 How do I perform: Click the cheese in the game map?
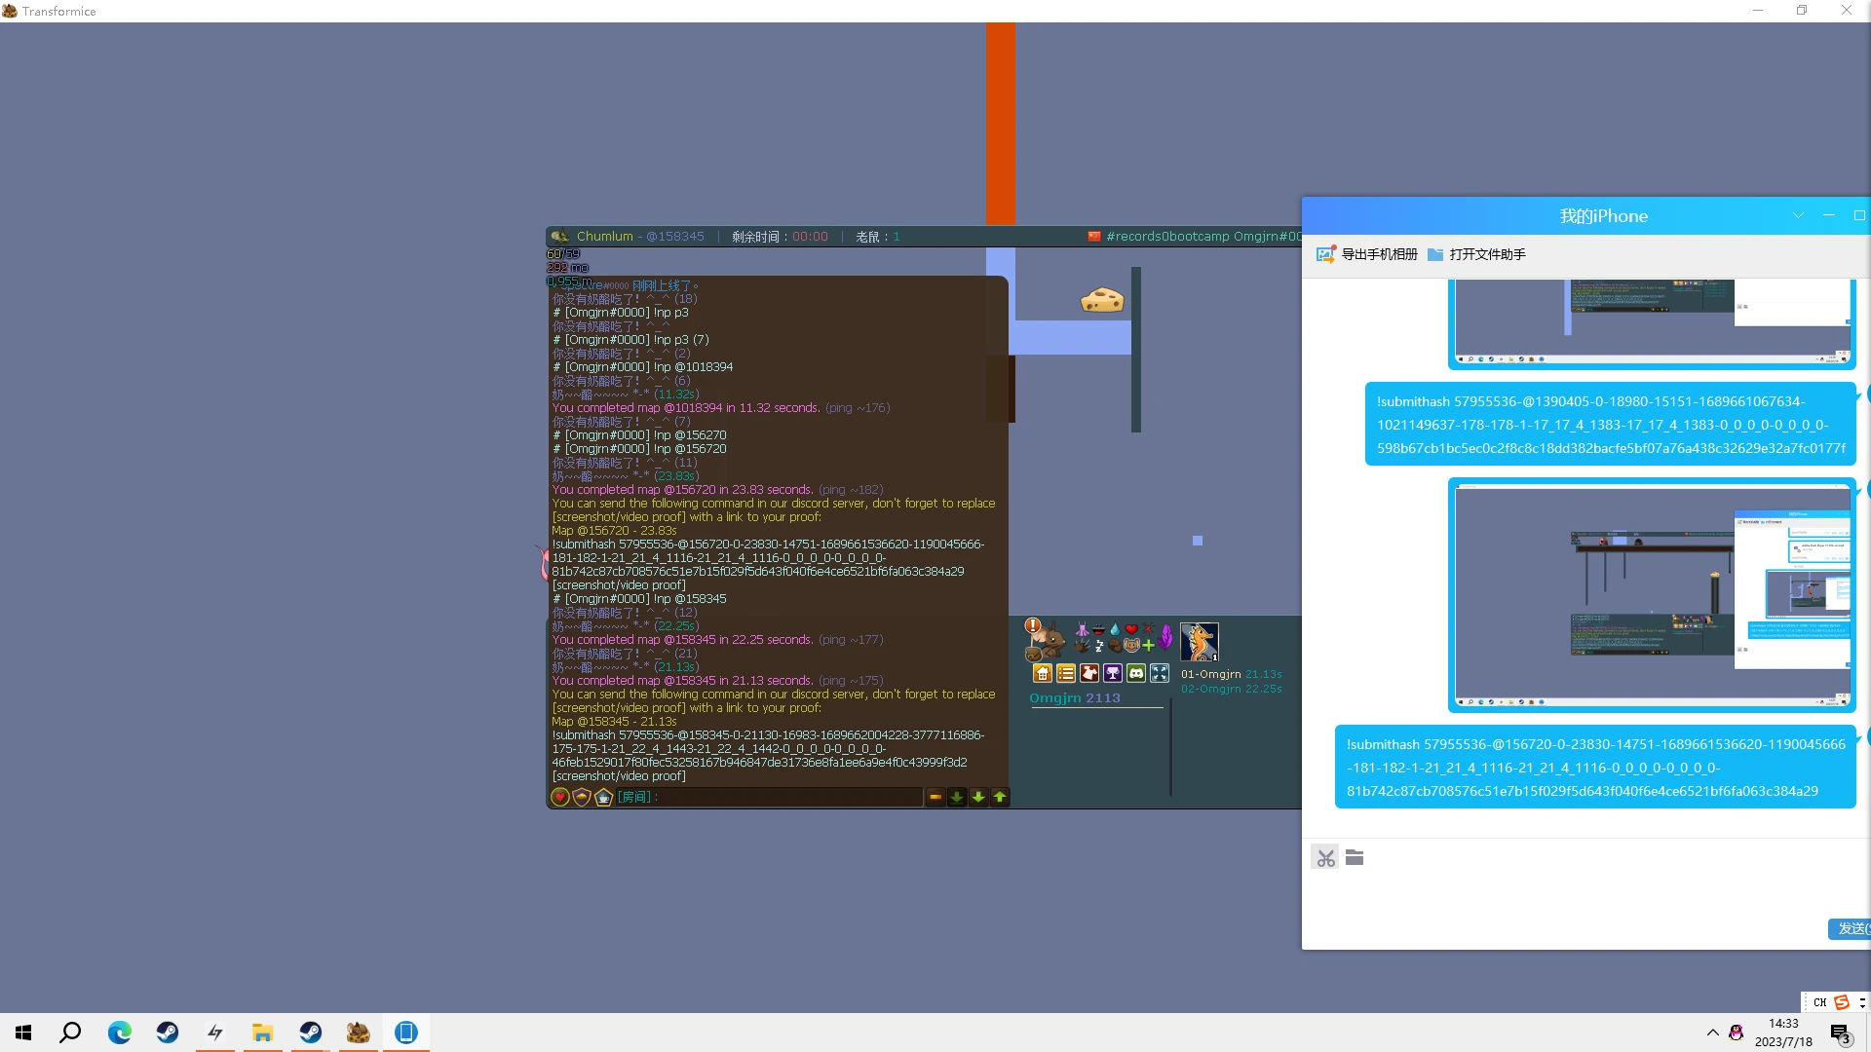(1102, 300)
